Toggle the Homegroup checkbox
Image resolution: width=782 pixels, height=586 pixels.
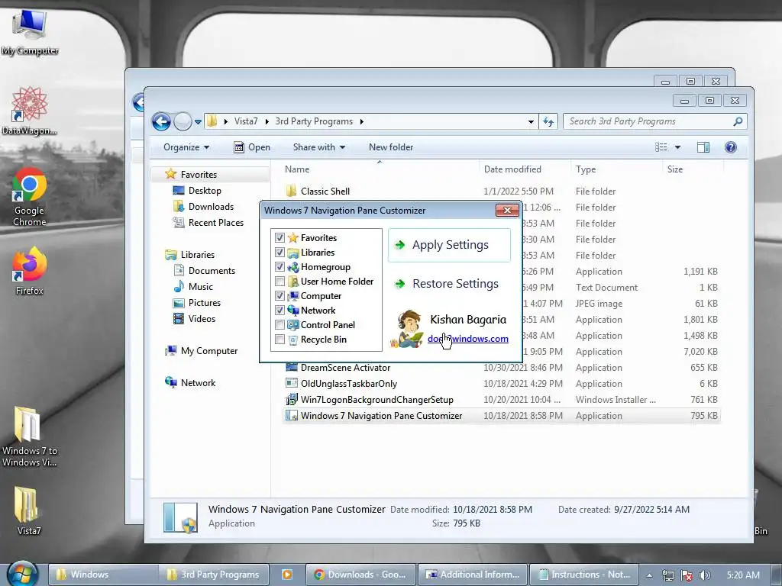[280, 266]
